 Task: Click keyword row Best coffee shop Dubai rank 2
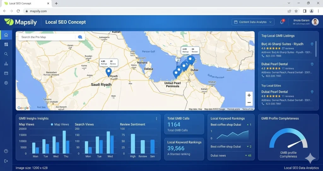click(231, 146)
